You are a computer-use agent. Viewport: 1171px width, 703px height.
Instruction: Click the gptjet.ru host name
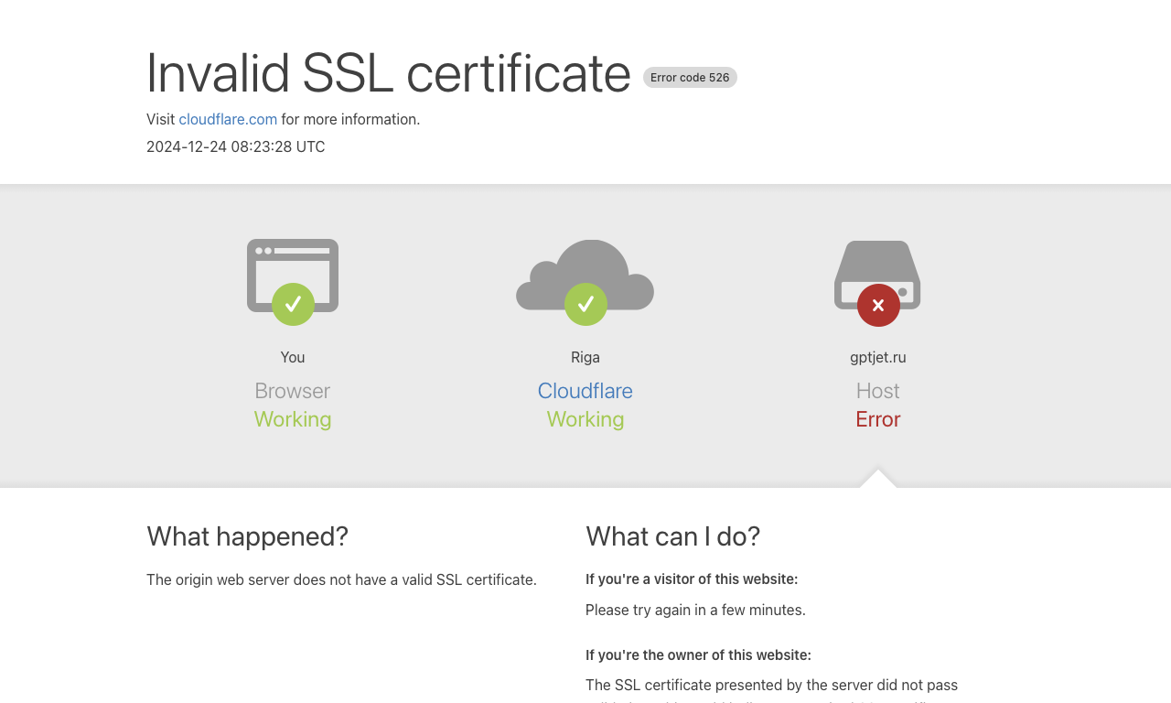[x=878, y=357]
